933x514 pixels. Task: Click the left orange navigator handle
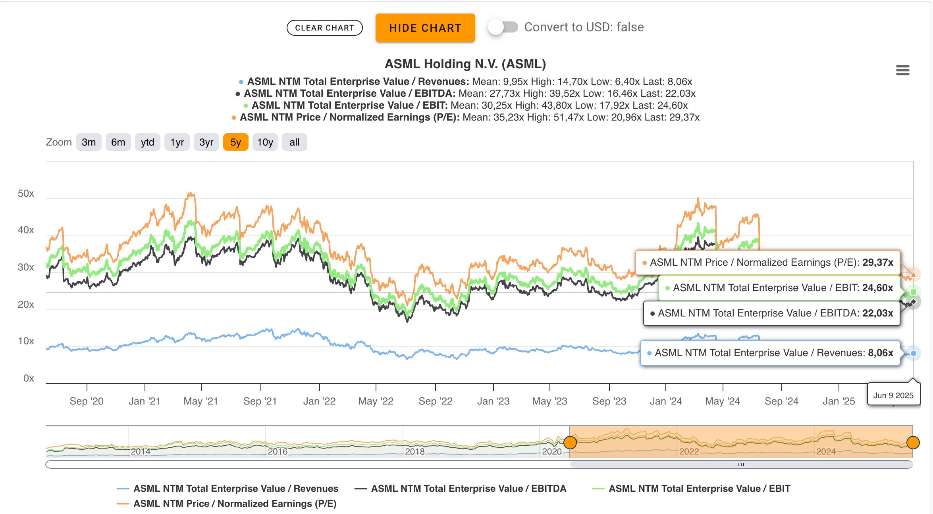pyautogui.click(x=570, y=442)
